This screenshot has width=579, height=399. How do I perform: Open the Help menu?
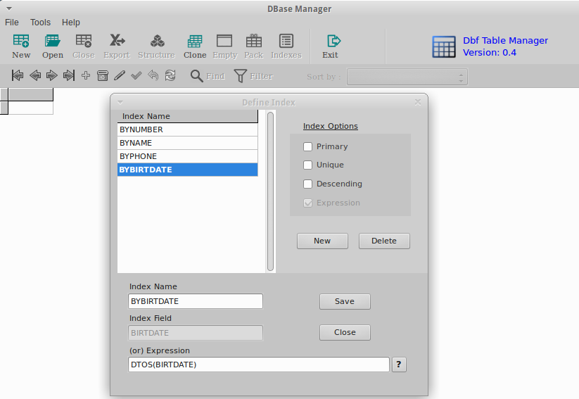(70, 23)
